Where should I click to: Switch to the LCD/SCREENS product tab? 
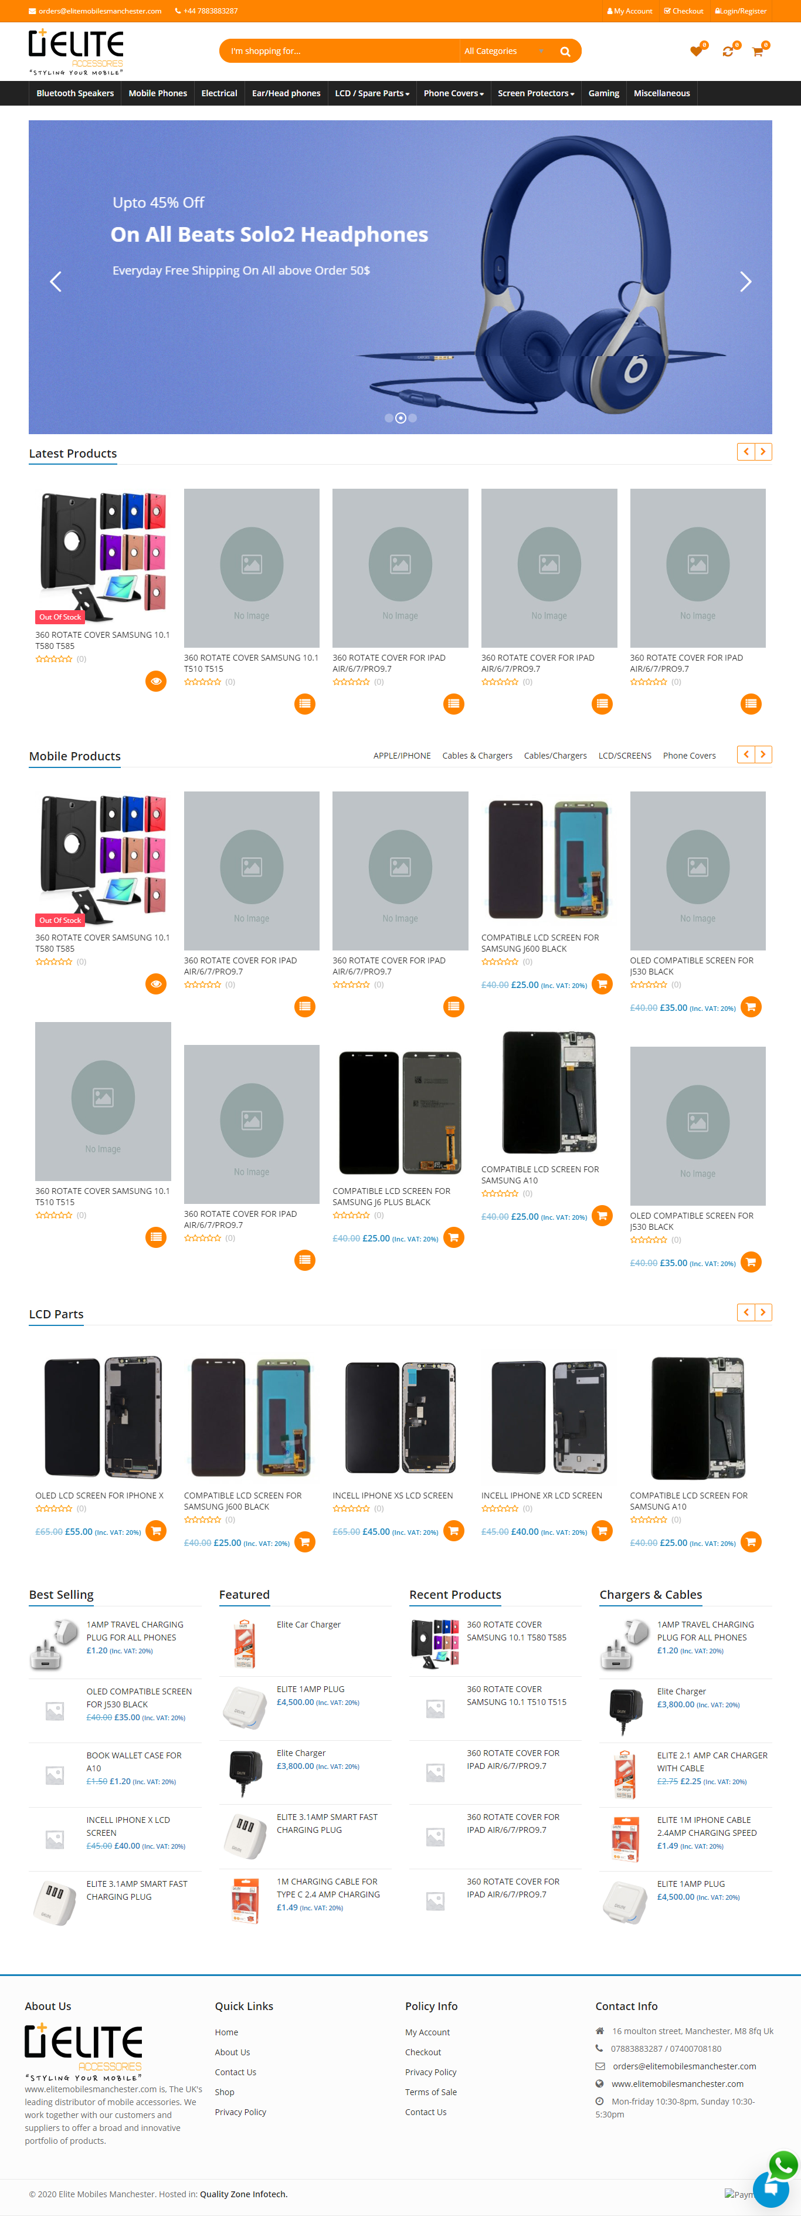[x=625, y=755]
